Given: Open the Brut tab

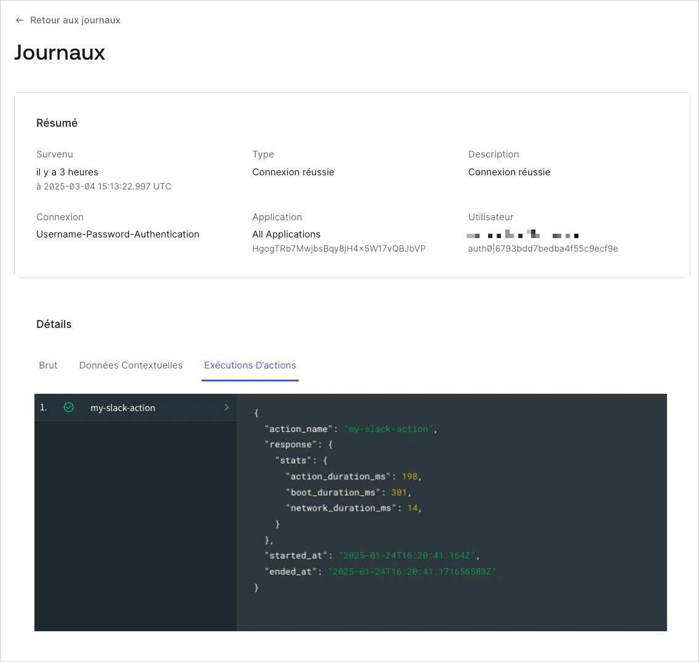Looking at the screenshot, I should click(x=48, y=365).
